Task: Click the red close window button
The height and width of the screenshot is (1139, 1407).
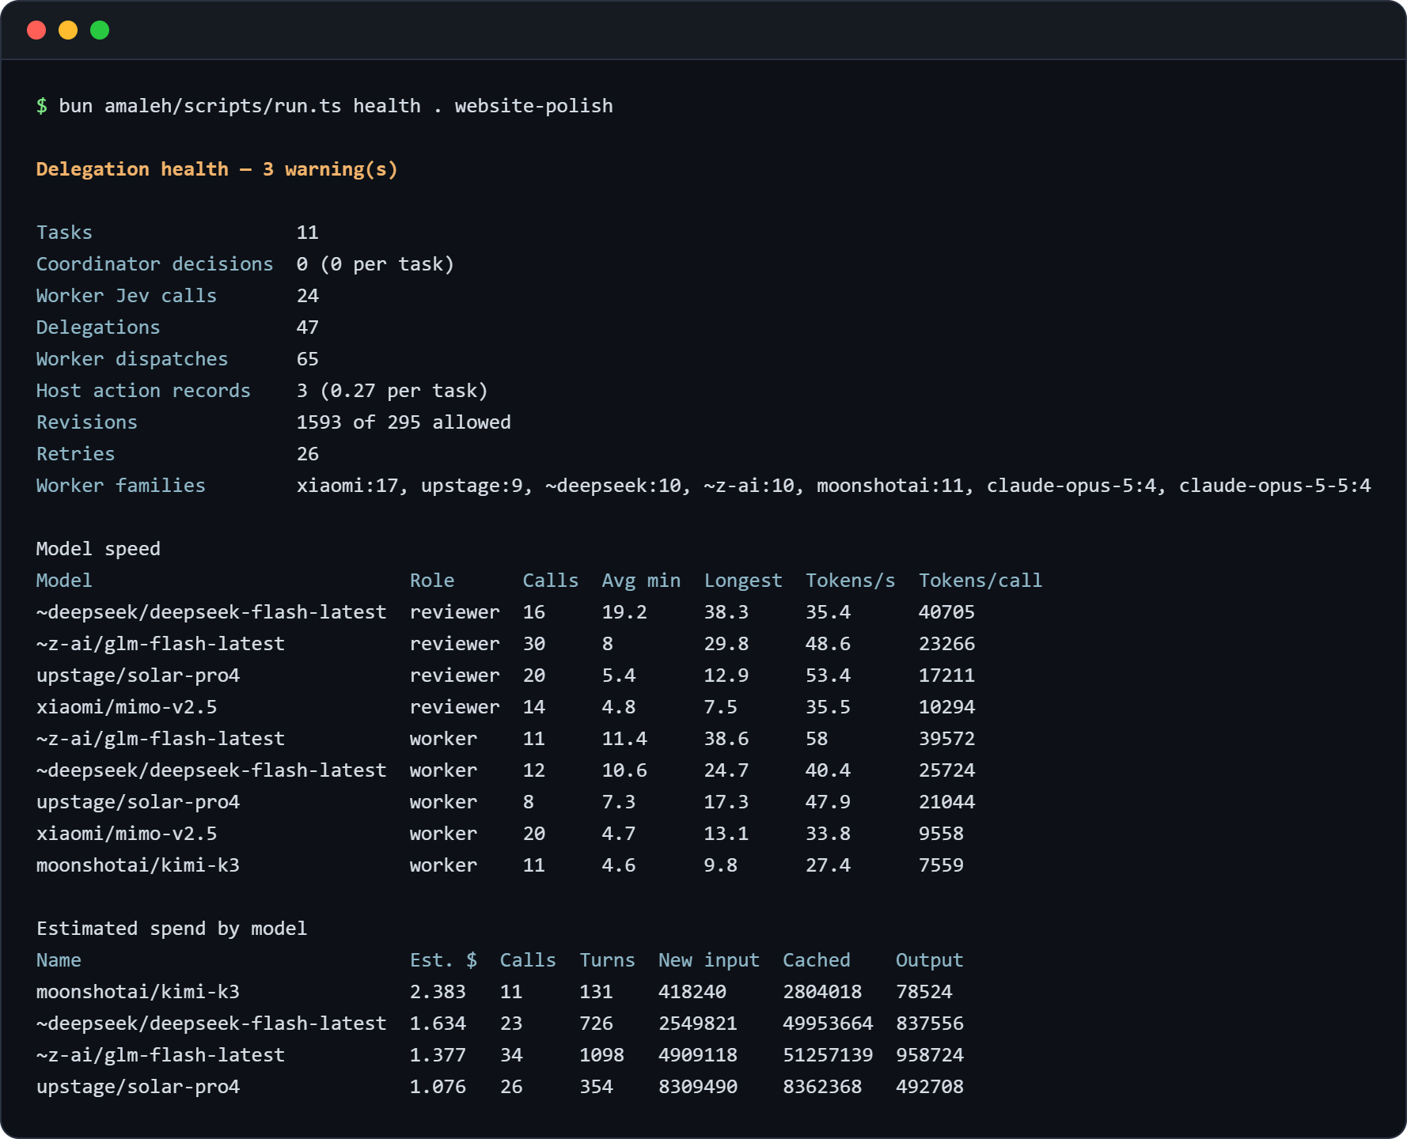Action: click(x=36, y=30)
